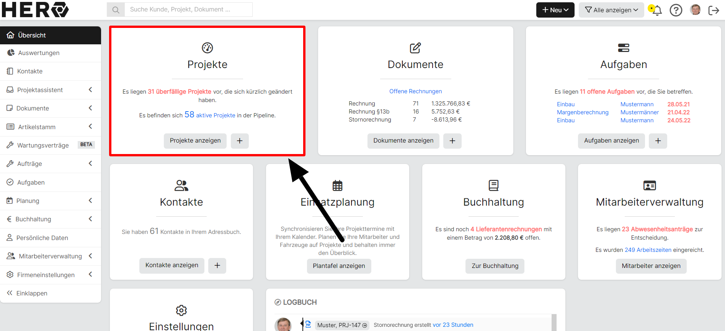
Task: Click Kontakte anzeigen button
Action: (x=172, y=265)
